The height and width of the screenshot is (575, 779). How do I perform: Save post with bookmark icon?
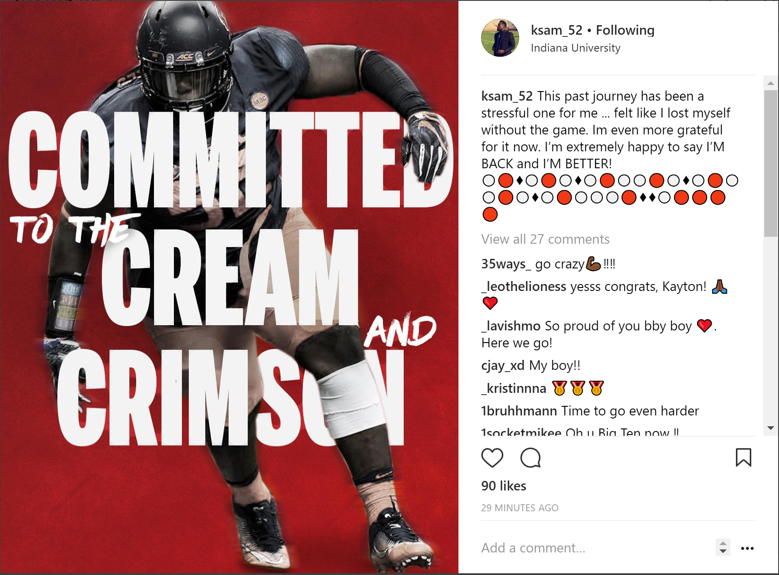(743, 457)
